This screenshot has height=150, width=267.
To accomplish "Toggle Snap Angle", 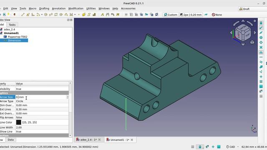I will [261, 42].
